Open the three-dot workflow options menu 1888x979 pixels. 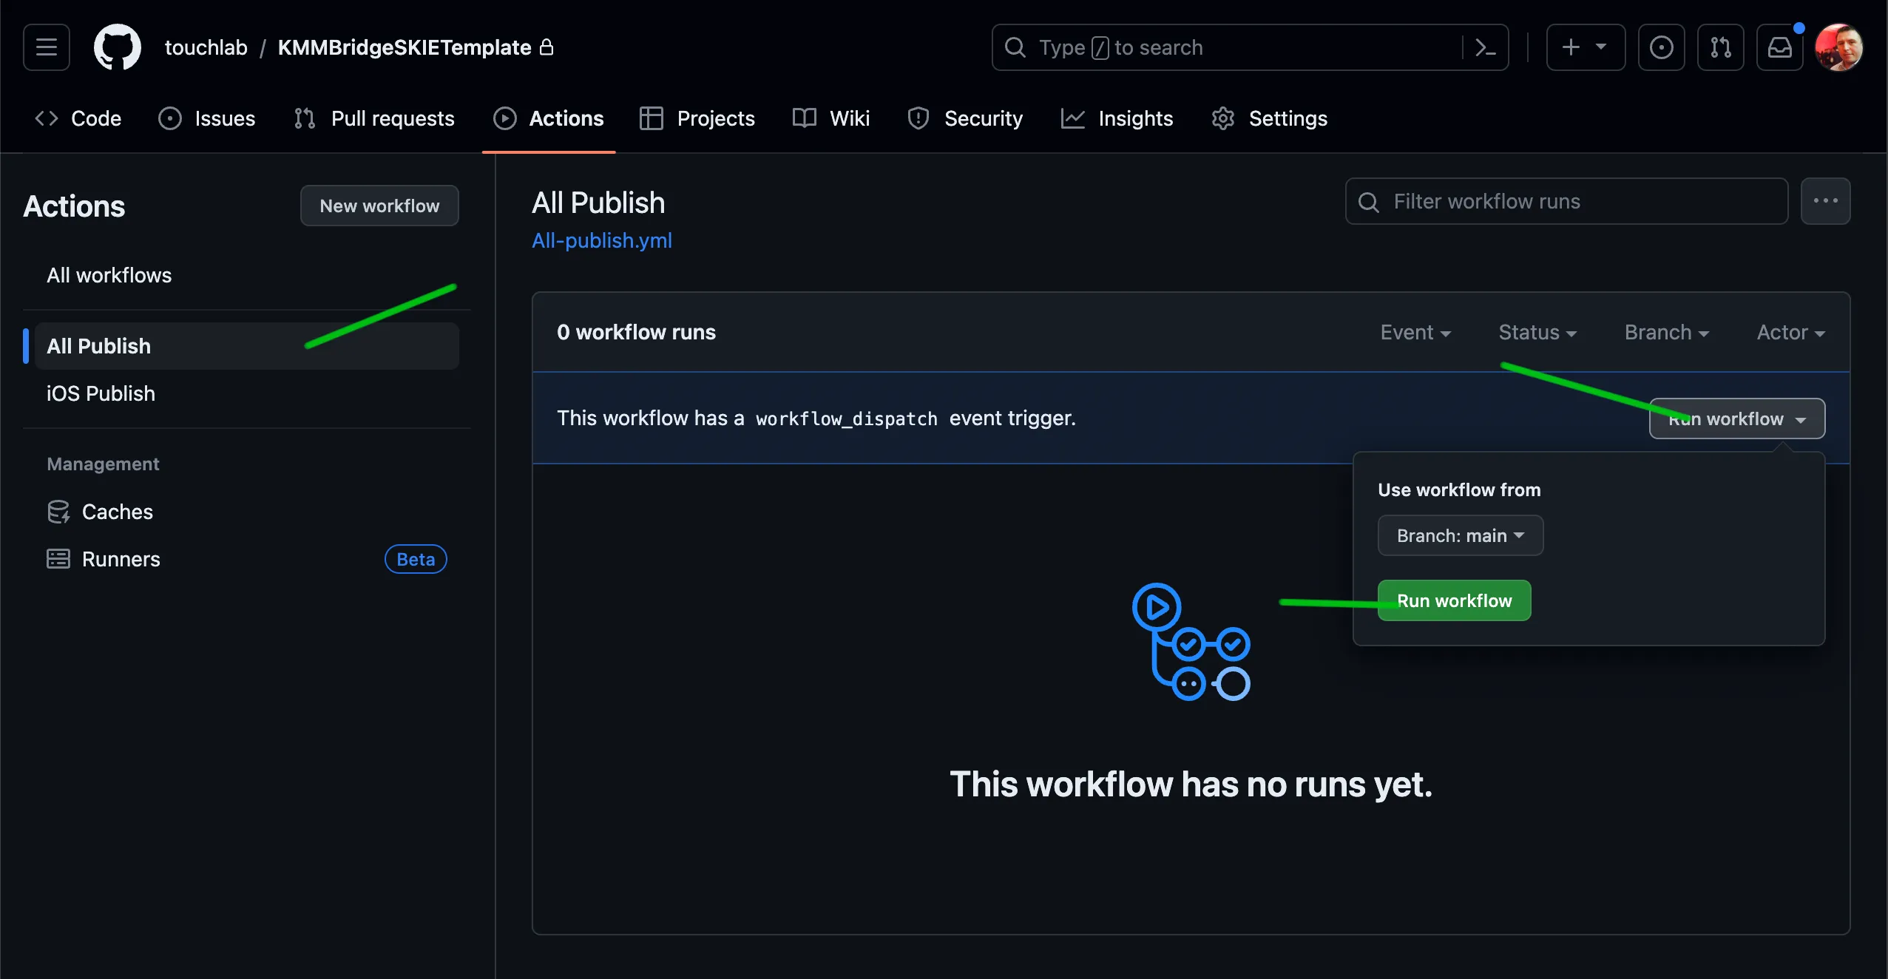pyautogui.click(x=1825, y=201)
